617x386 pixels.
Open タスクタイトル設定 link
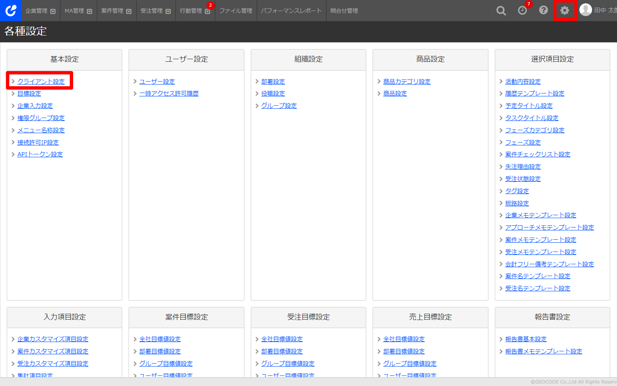(532, 118)
